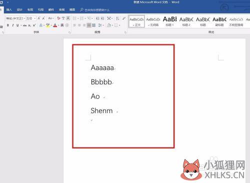The width and height of the screenshot is (250, 183).
Task: Click the Tell me search box
Action: (x=95, y=10)
